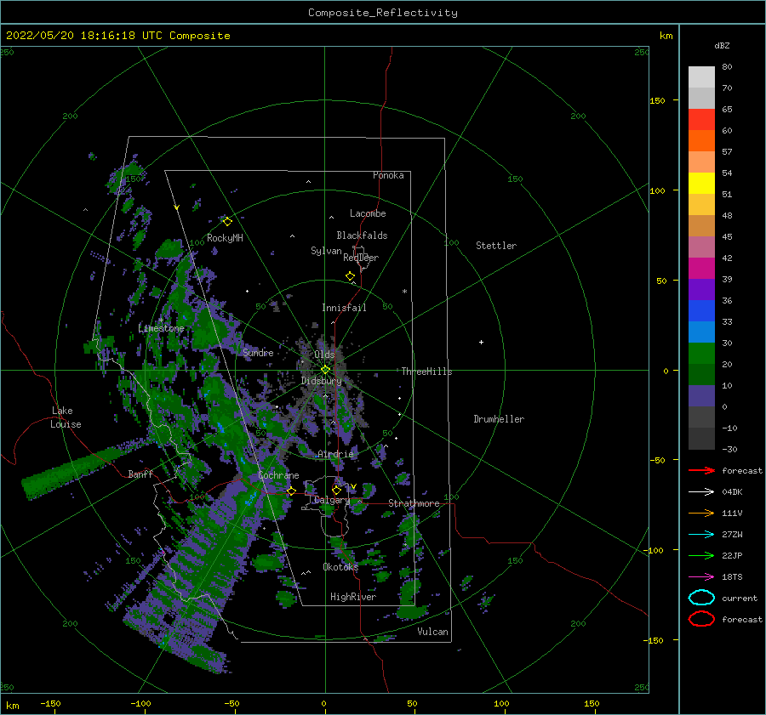Click the red forecast arrow in legend
Viewport: 766px width, 715px height.
[701, 470]
